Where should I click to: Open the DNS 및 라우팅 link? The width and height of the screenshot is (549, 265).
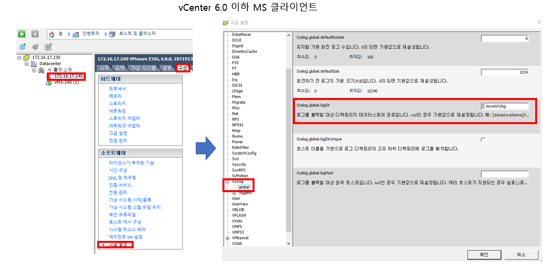point(122,178)
